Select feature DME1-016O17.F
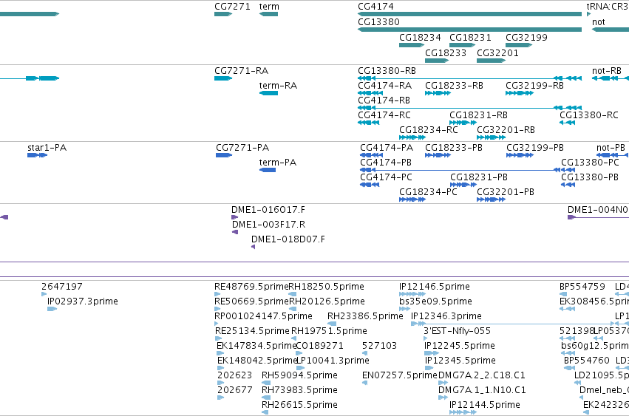This screenshot has width=629, height=416. (x=234, y=217)
